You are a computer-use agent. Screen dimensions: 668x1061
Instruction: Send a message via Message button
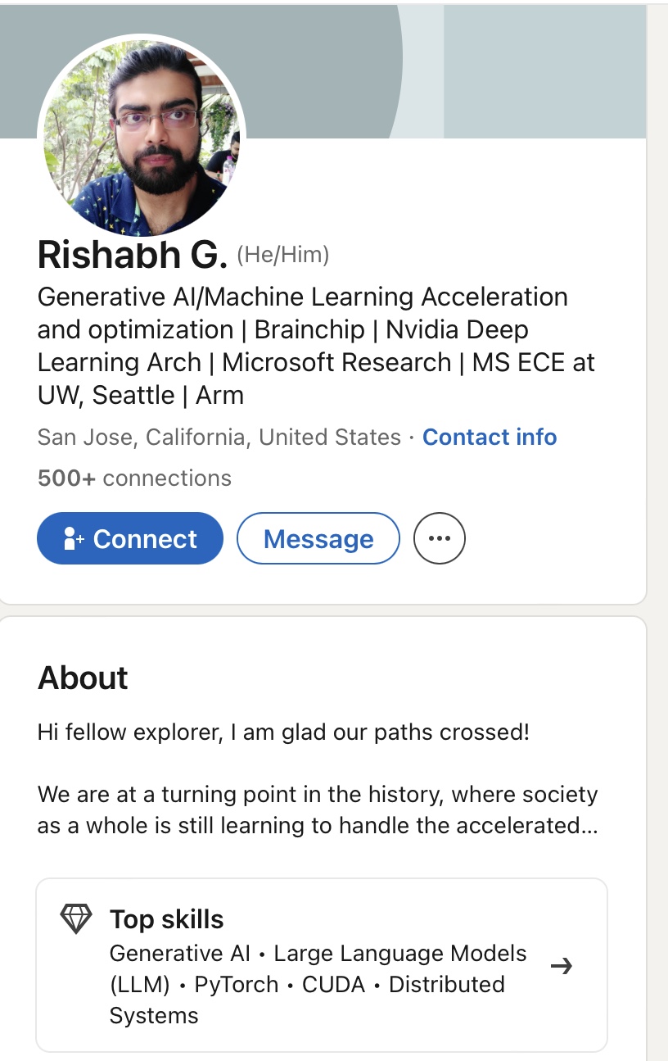(x=318, y=539)
